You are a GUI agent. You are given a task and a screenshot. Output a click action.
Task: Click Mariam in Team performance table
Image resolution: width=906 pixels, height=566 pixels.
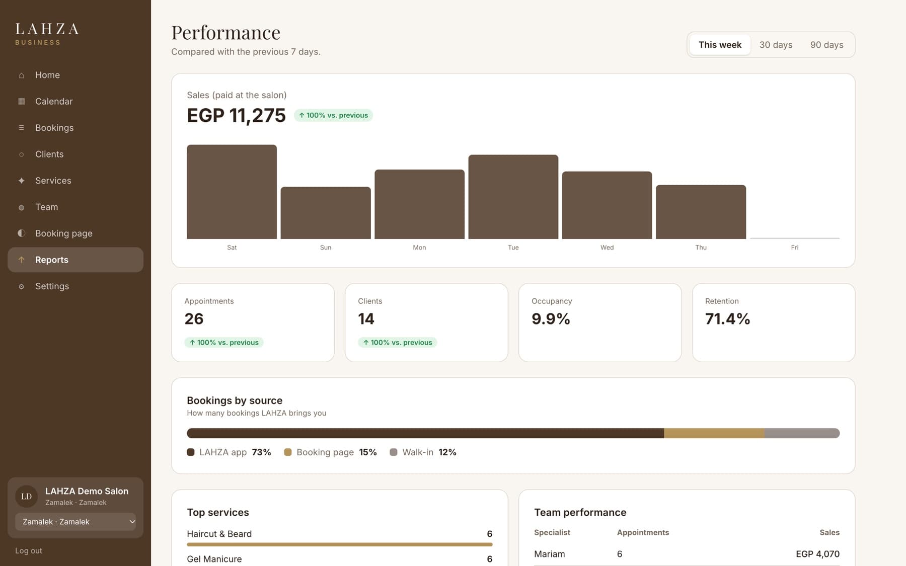point(549,554)
